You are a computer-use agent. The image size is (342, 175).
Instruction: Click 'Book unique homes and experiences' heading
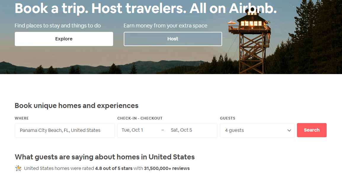[77, 105]
